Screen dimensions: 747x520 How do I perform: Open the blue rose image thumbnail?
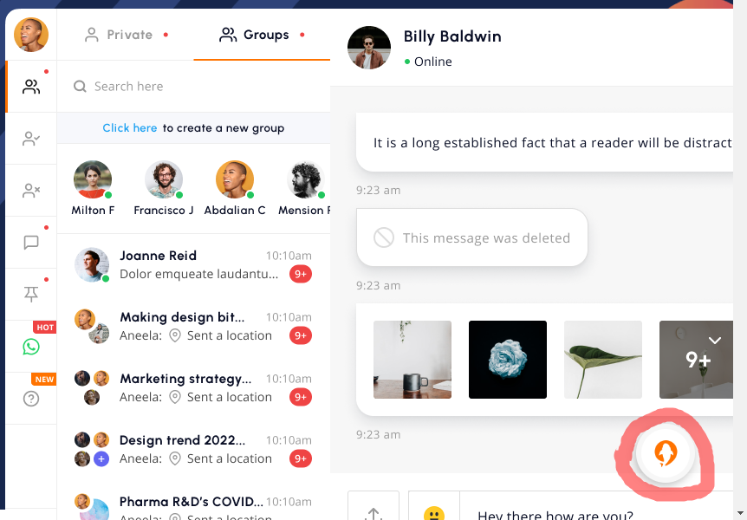pos(508,360)
